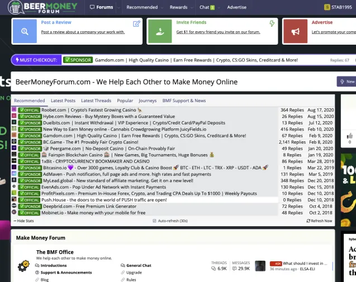Click the pencil edit icon in Post a Review card
This screenshot has width=356, height=282.
point(136,23)
